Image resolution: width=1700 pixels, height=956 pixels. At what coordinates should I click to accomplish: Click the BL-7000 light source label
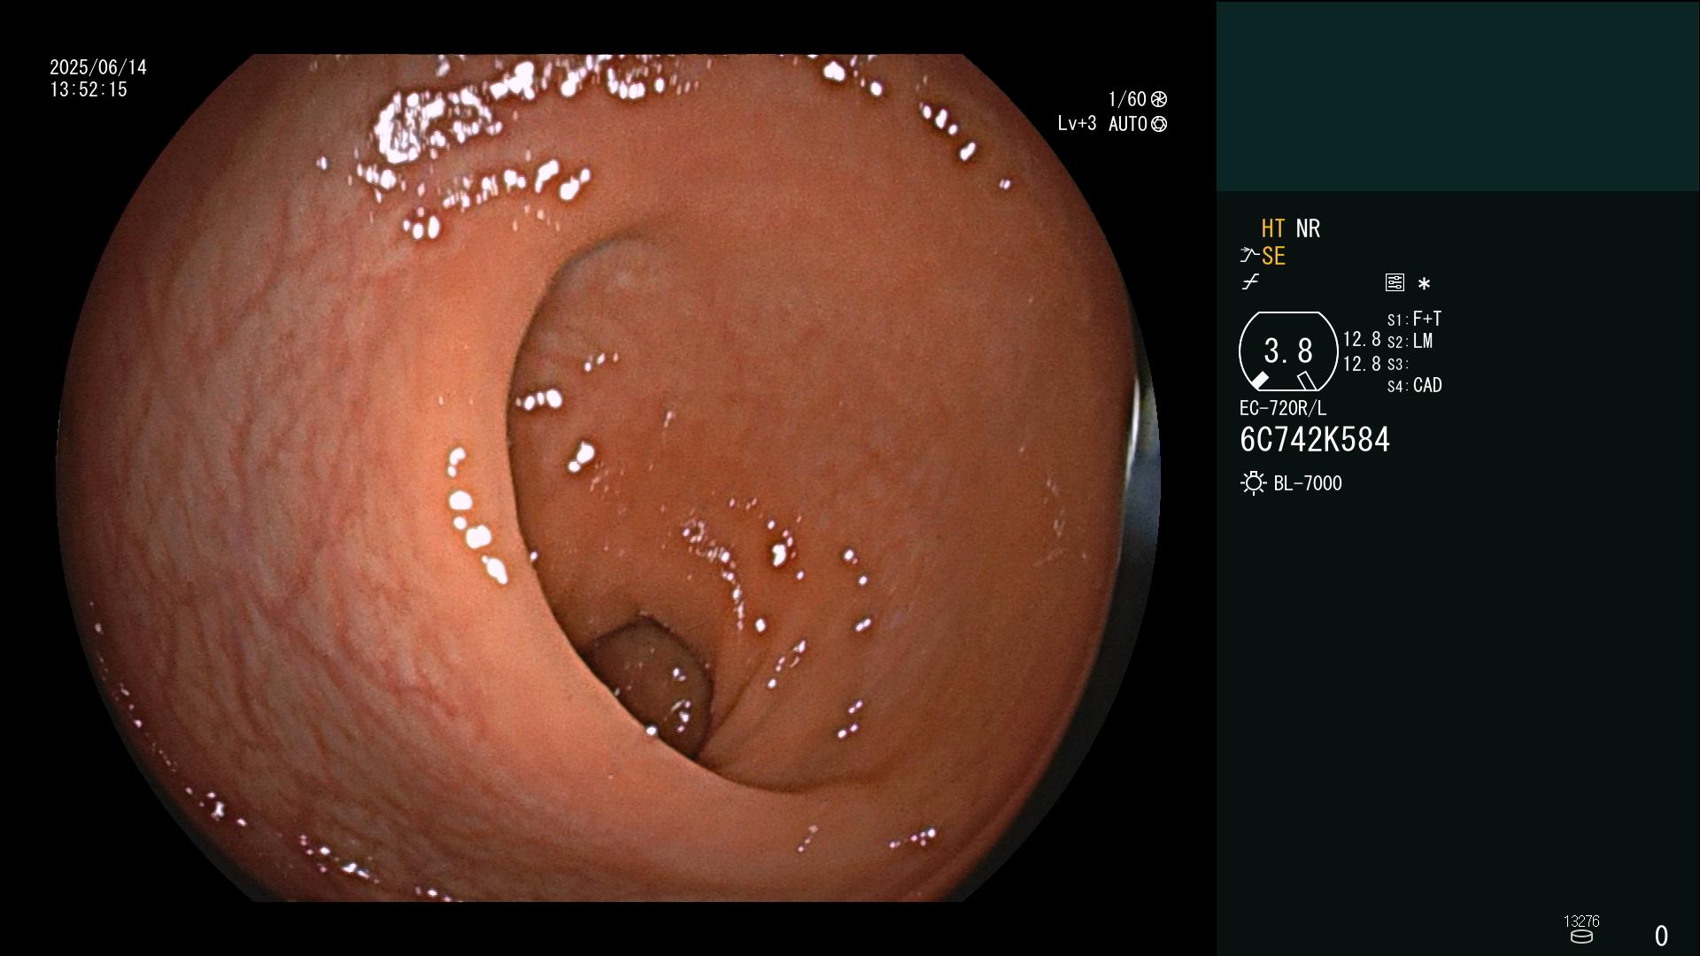(1308, 483)
